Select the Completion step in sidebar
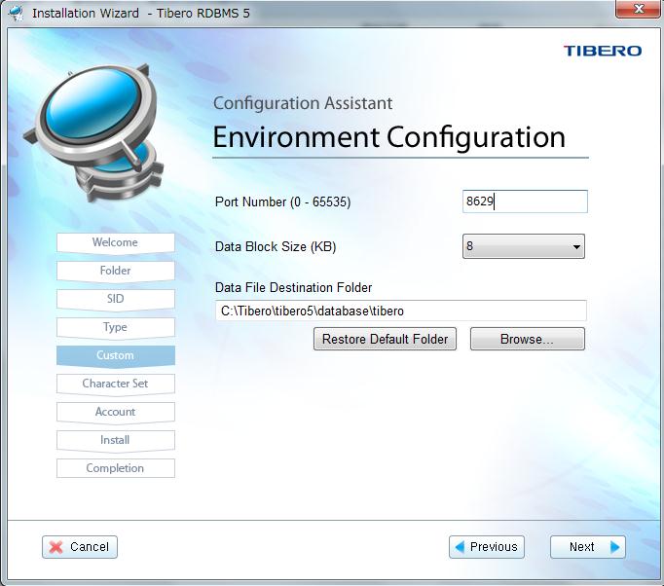This screenshot has height=586, width=664. 116,468
